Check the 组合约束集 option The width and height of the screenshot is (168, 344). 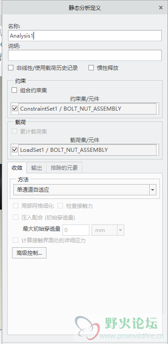(14, 90)
